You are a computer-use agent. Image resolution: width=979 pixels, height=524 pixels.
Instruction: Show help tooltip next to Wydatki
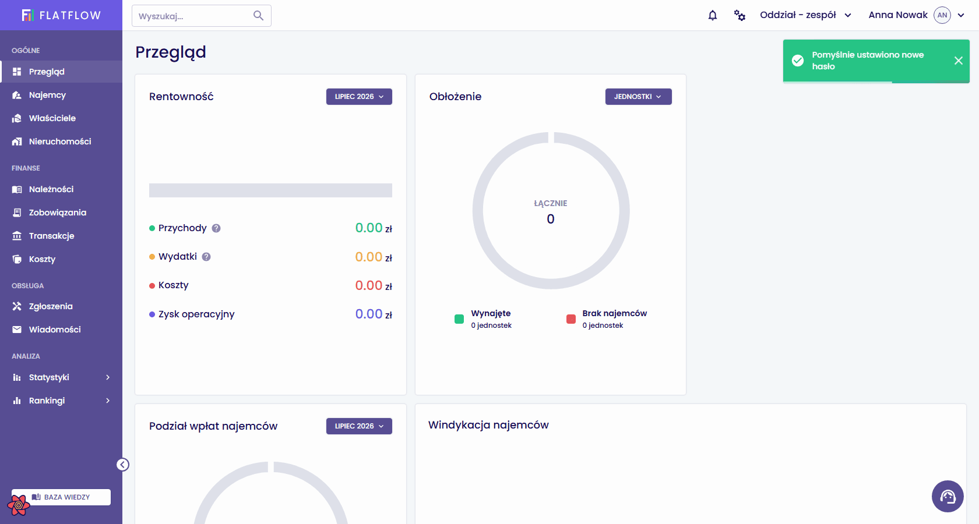[206, 257]
